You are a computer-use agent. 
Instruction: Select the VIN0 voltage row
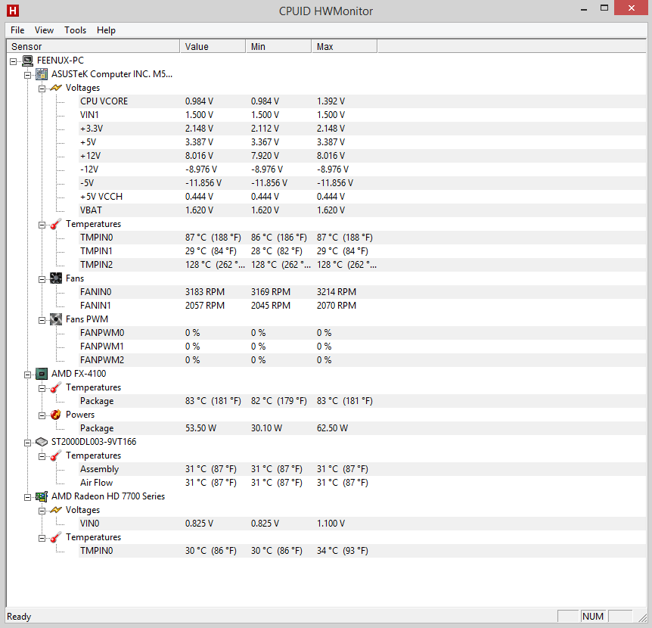(362, 524)
